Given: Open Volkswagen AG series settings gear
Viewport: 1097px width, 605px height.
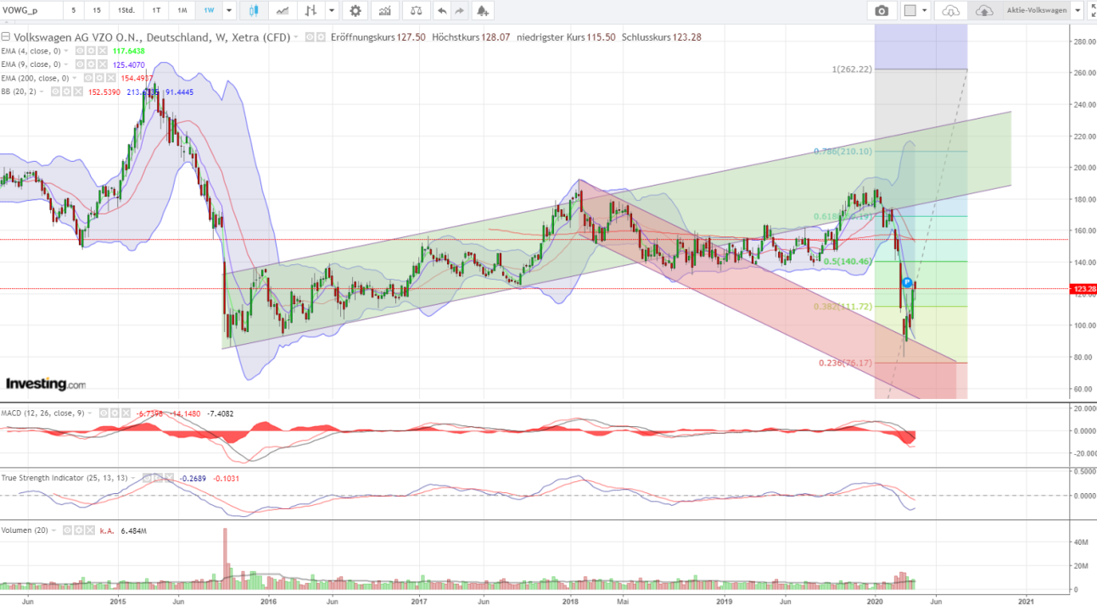Looking at the screenshot, I should point(321,37).
